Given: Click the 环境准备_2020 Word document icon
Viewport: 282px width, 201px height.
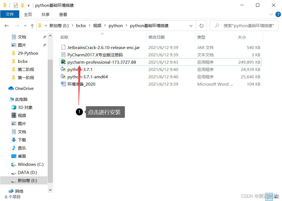Looking at the screenshot, I should 63,84.
